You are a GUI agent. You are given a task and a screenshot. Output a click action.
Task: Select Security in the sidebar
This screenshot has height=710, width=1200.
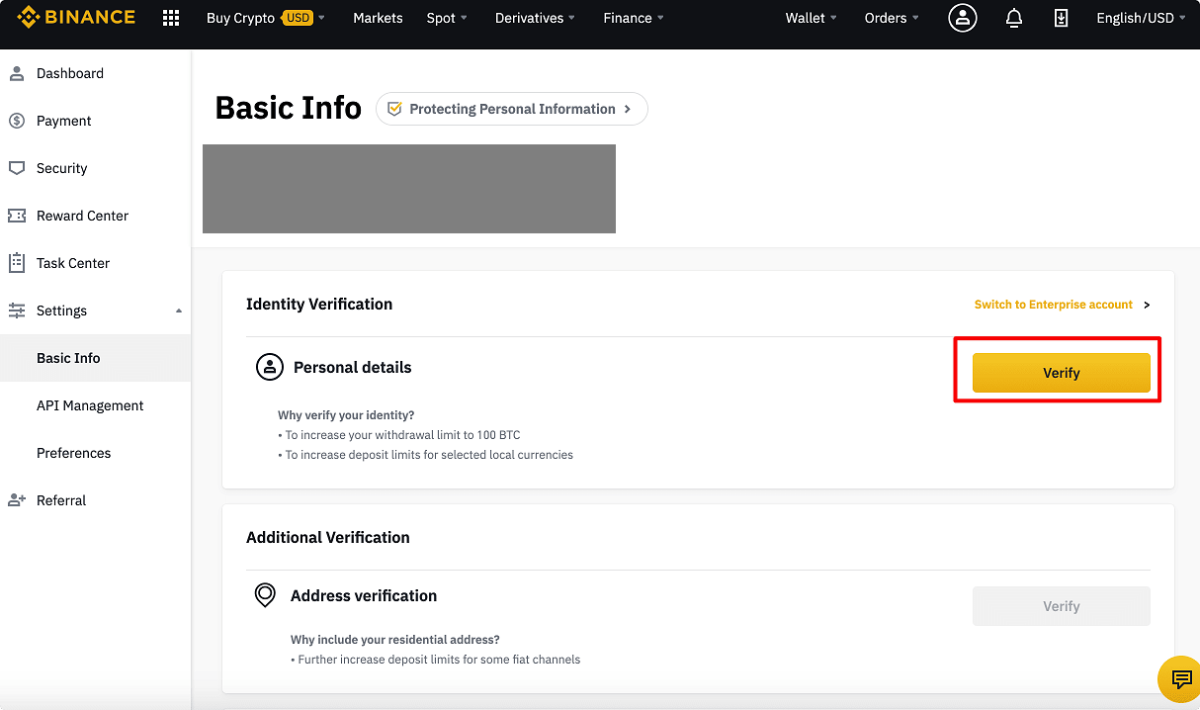[61, 168]
